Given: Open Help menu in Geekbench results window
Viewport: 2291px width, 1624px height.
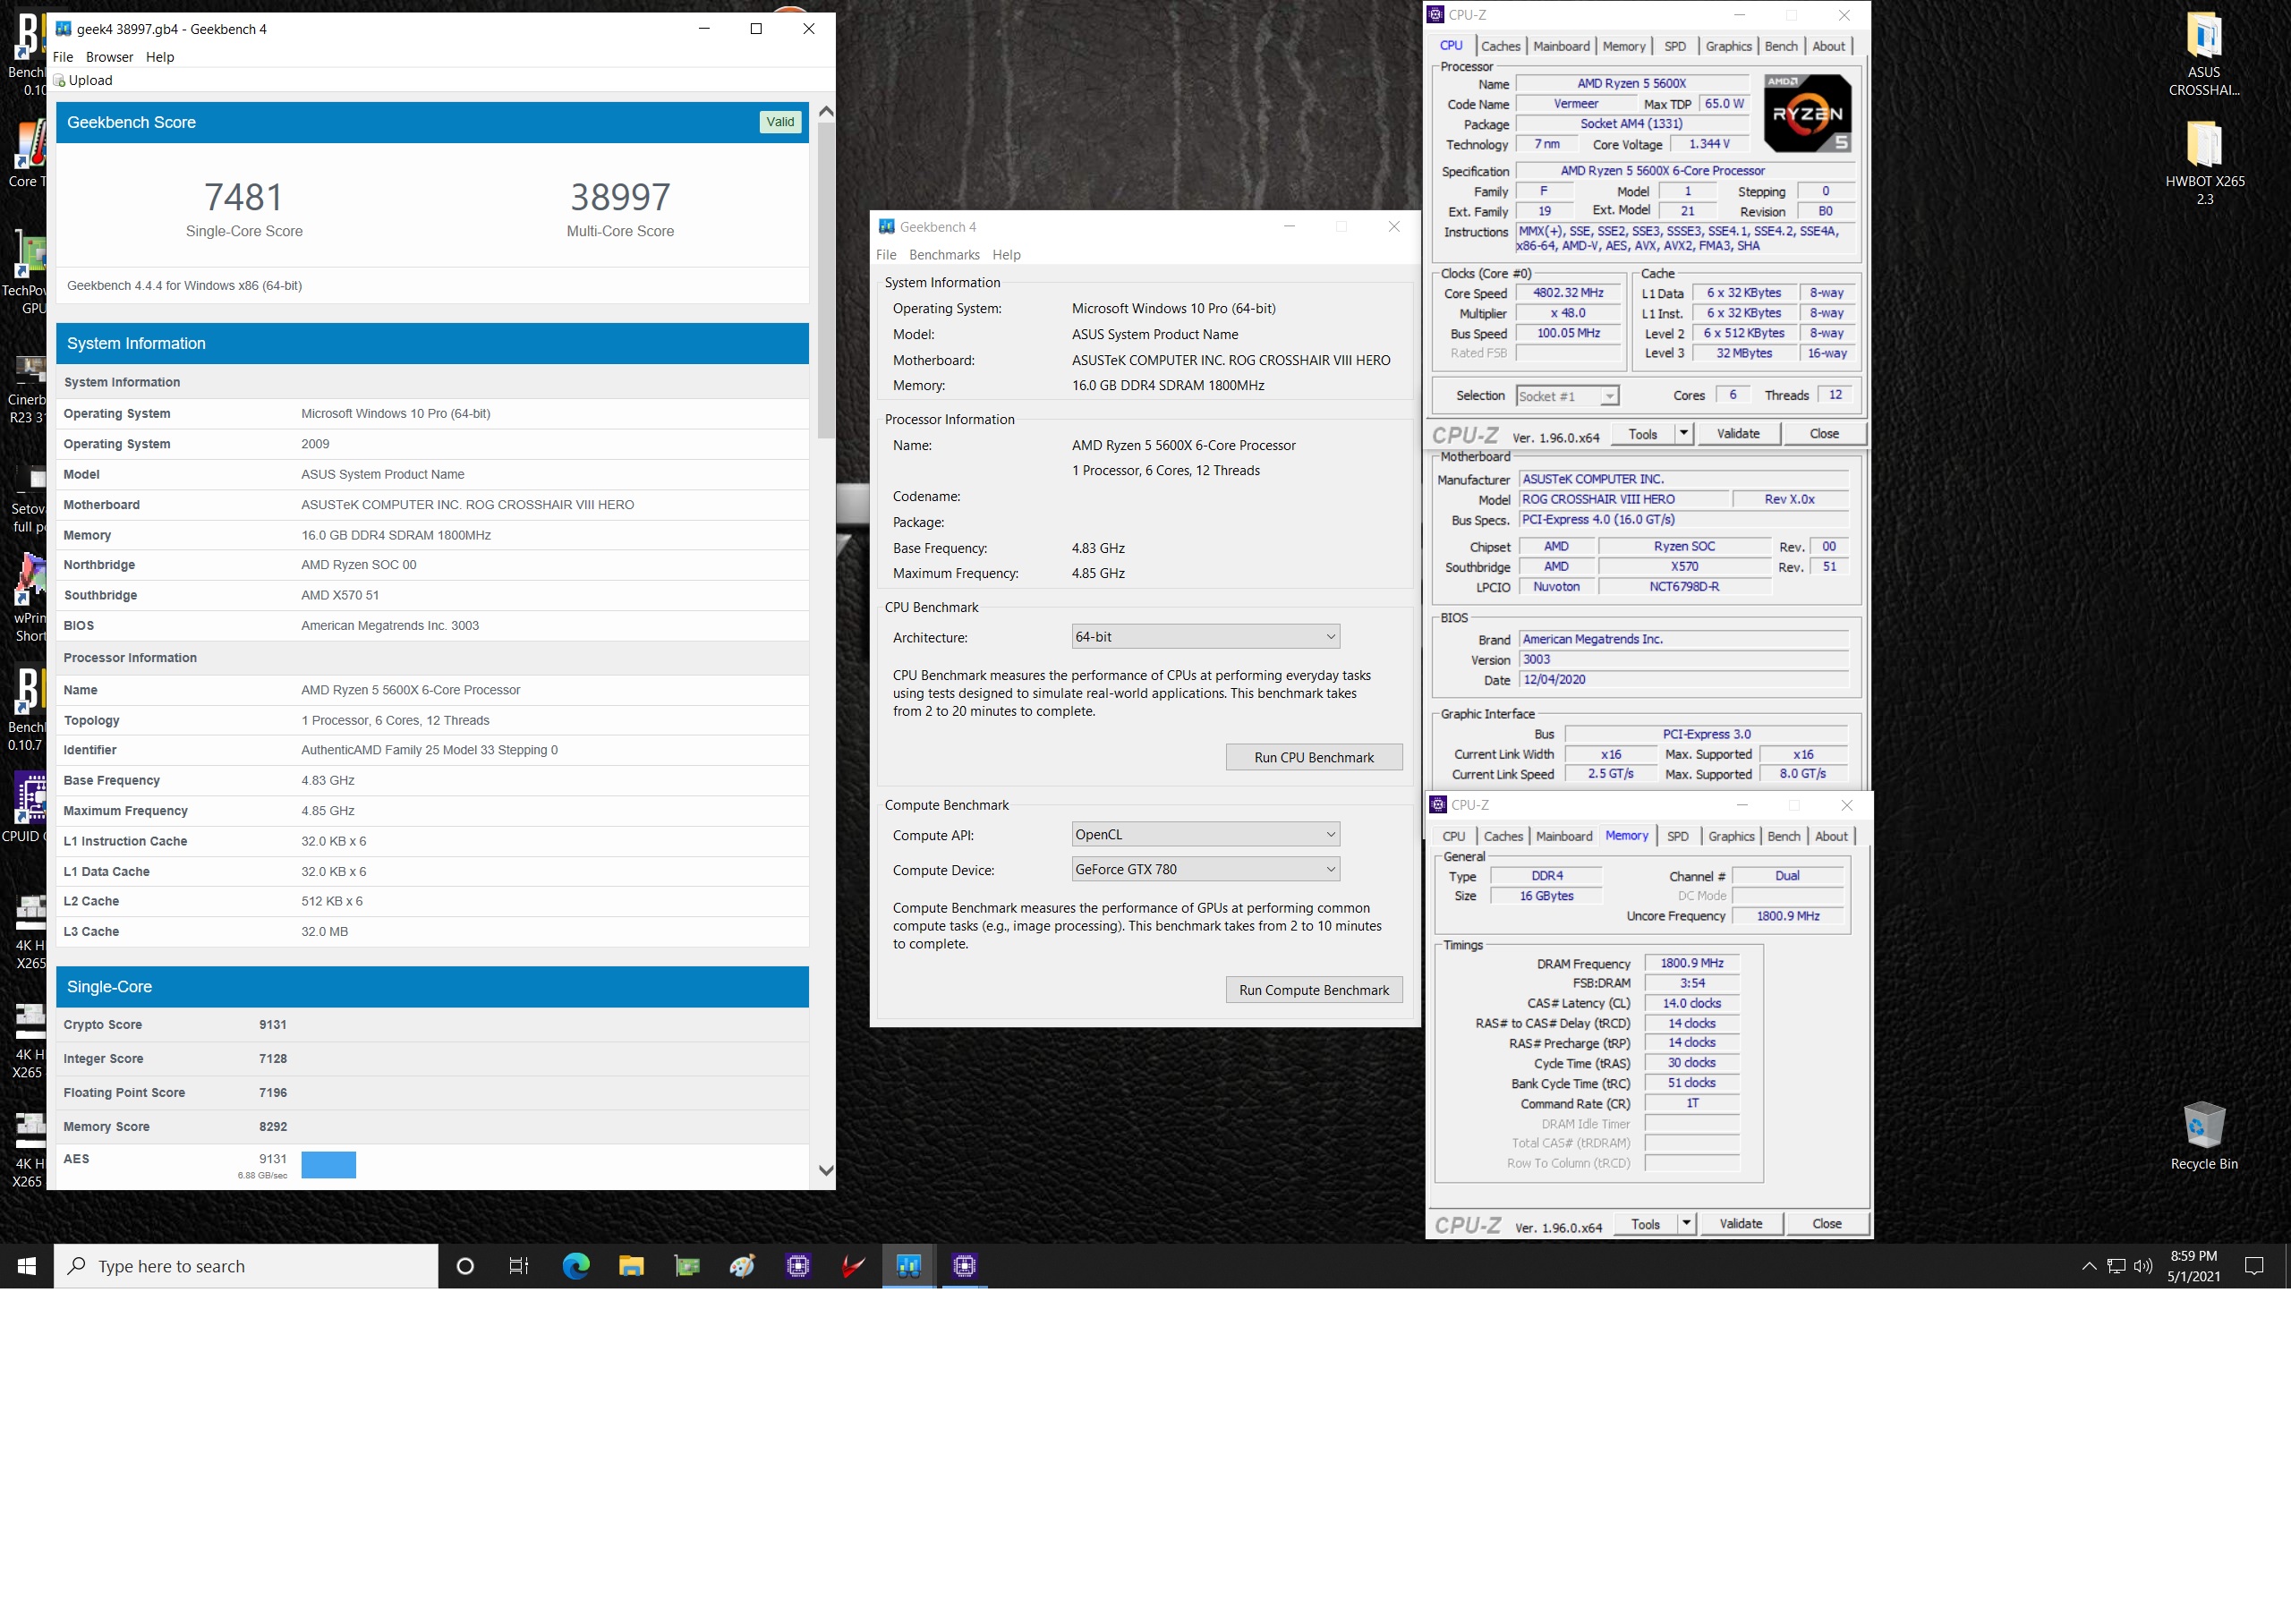Looking at the screenshot, I should (x=160, y=57).
